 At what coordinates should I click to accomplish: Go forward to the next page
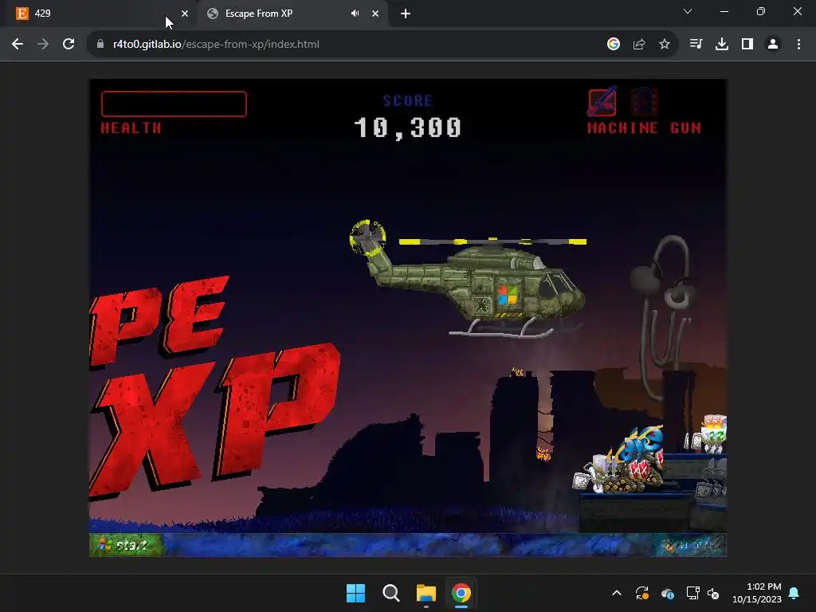pyautogui.click(x=43, y=45)
